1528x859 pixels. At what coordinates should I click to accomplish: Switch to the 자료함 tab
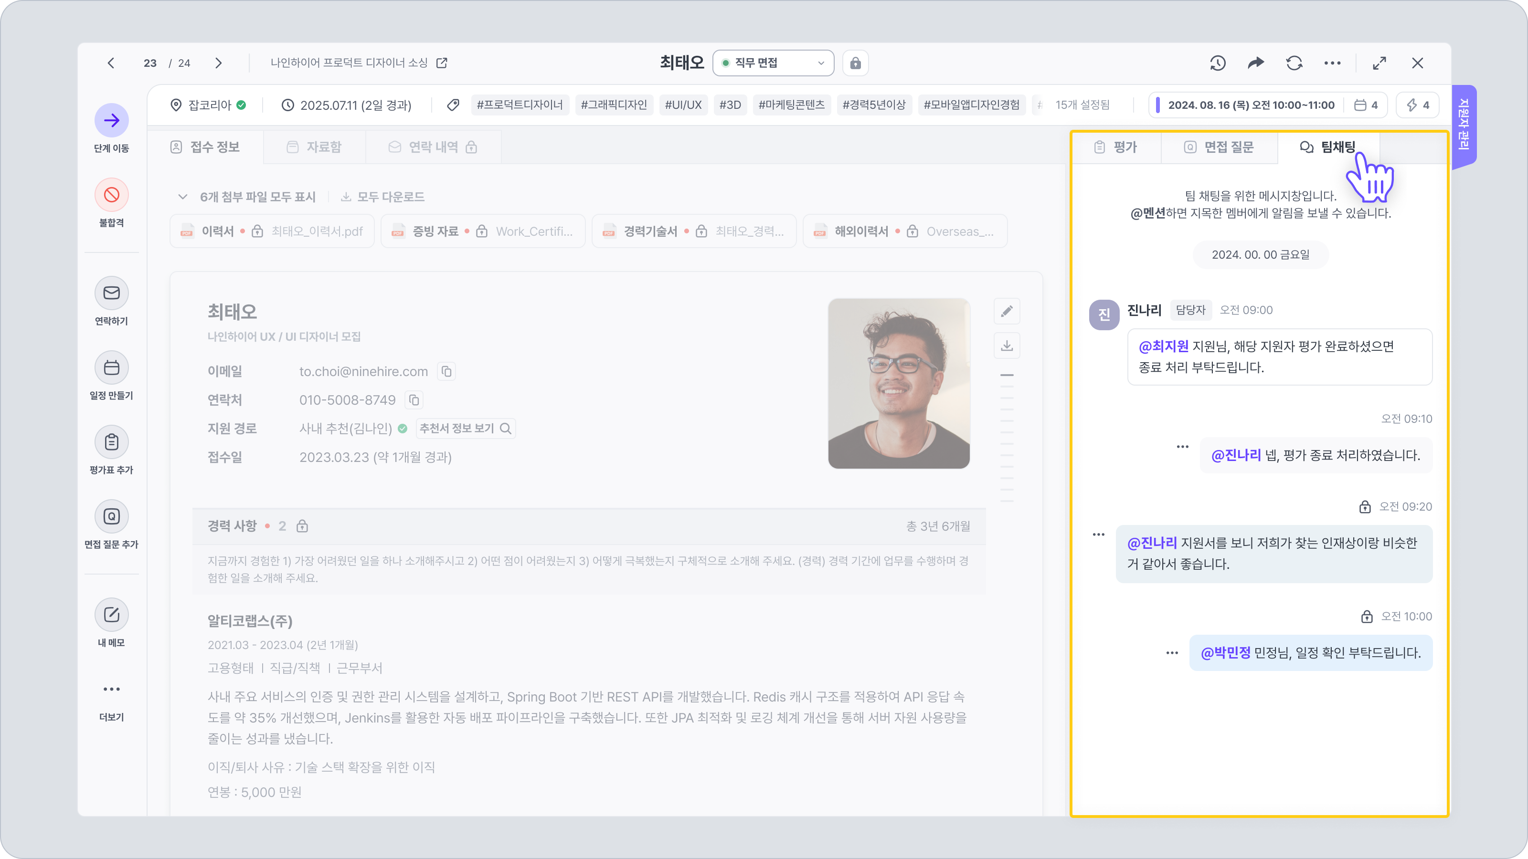tap(314, 147)
